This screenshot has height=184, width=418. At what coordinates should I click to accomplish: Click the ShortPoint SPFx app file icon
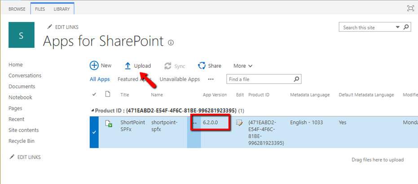[x=109, y=124]
